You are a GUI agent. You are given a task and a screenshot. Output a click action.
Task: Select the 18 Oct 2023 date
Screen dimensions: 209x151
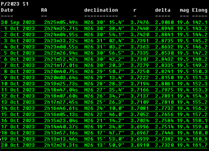pyautogui.click(x=18, y=133)
